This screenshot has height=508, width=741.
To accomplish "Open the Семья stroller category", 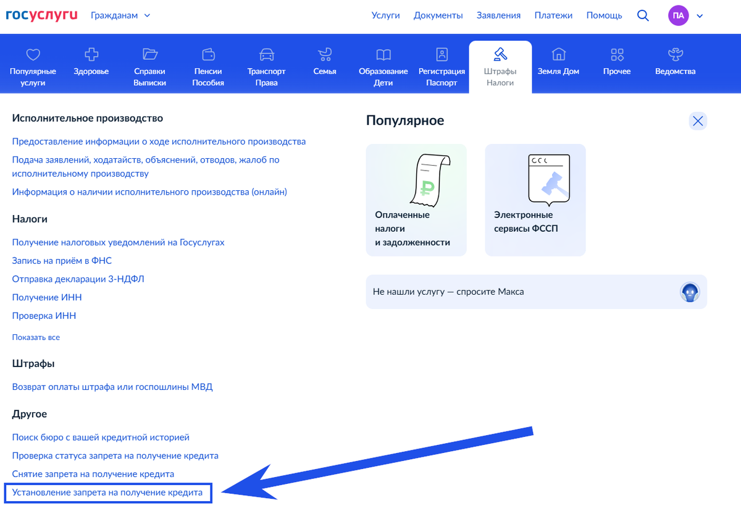I will coord(325,62).
